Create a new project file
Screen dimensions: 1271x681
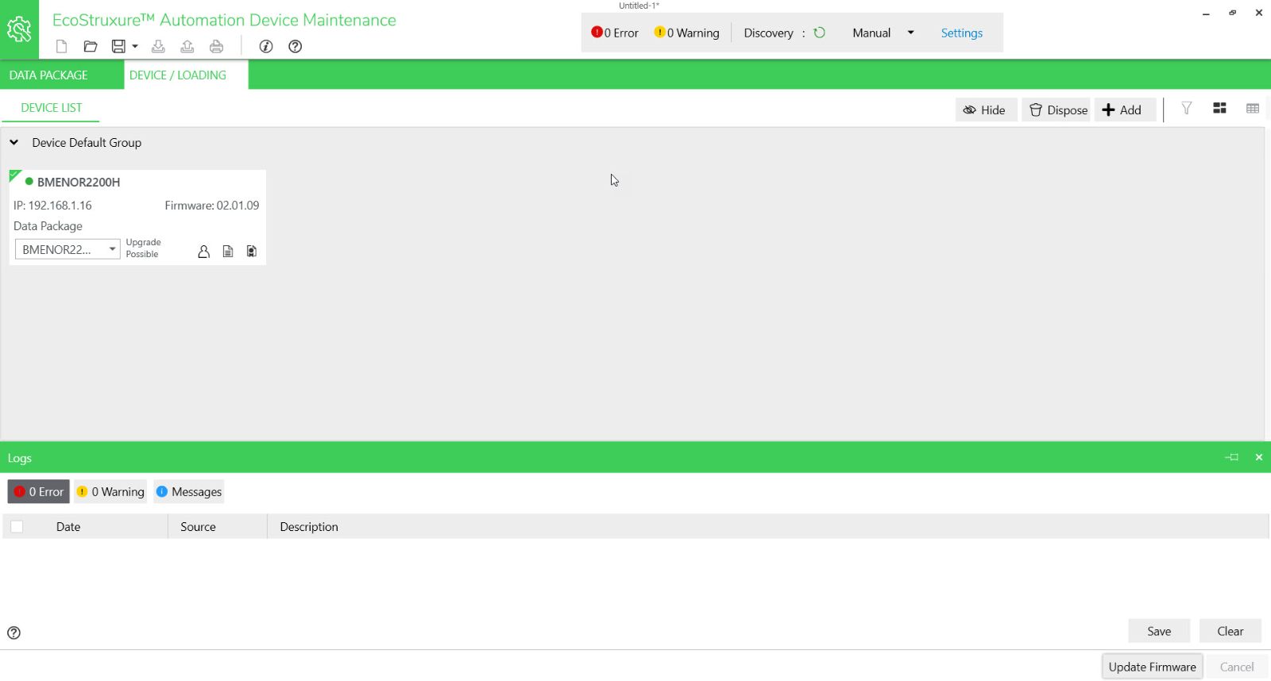[x=61, y=46]
